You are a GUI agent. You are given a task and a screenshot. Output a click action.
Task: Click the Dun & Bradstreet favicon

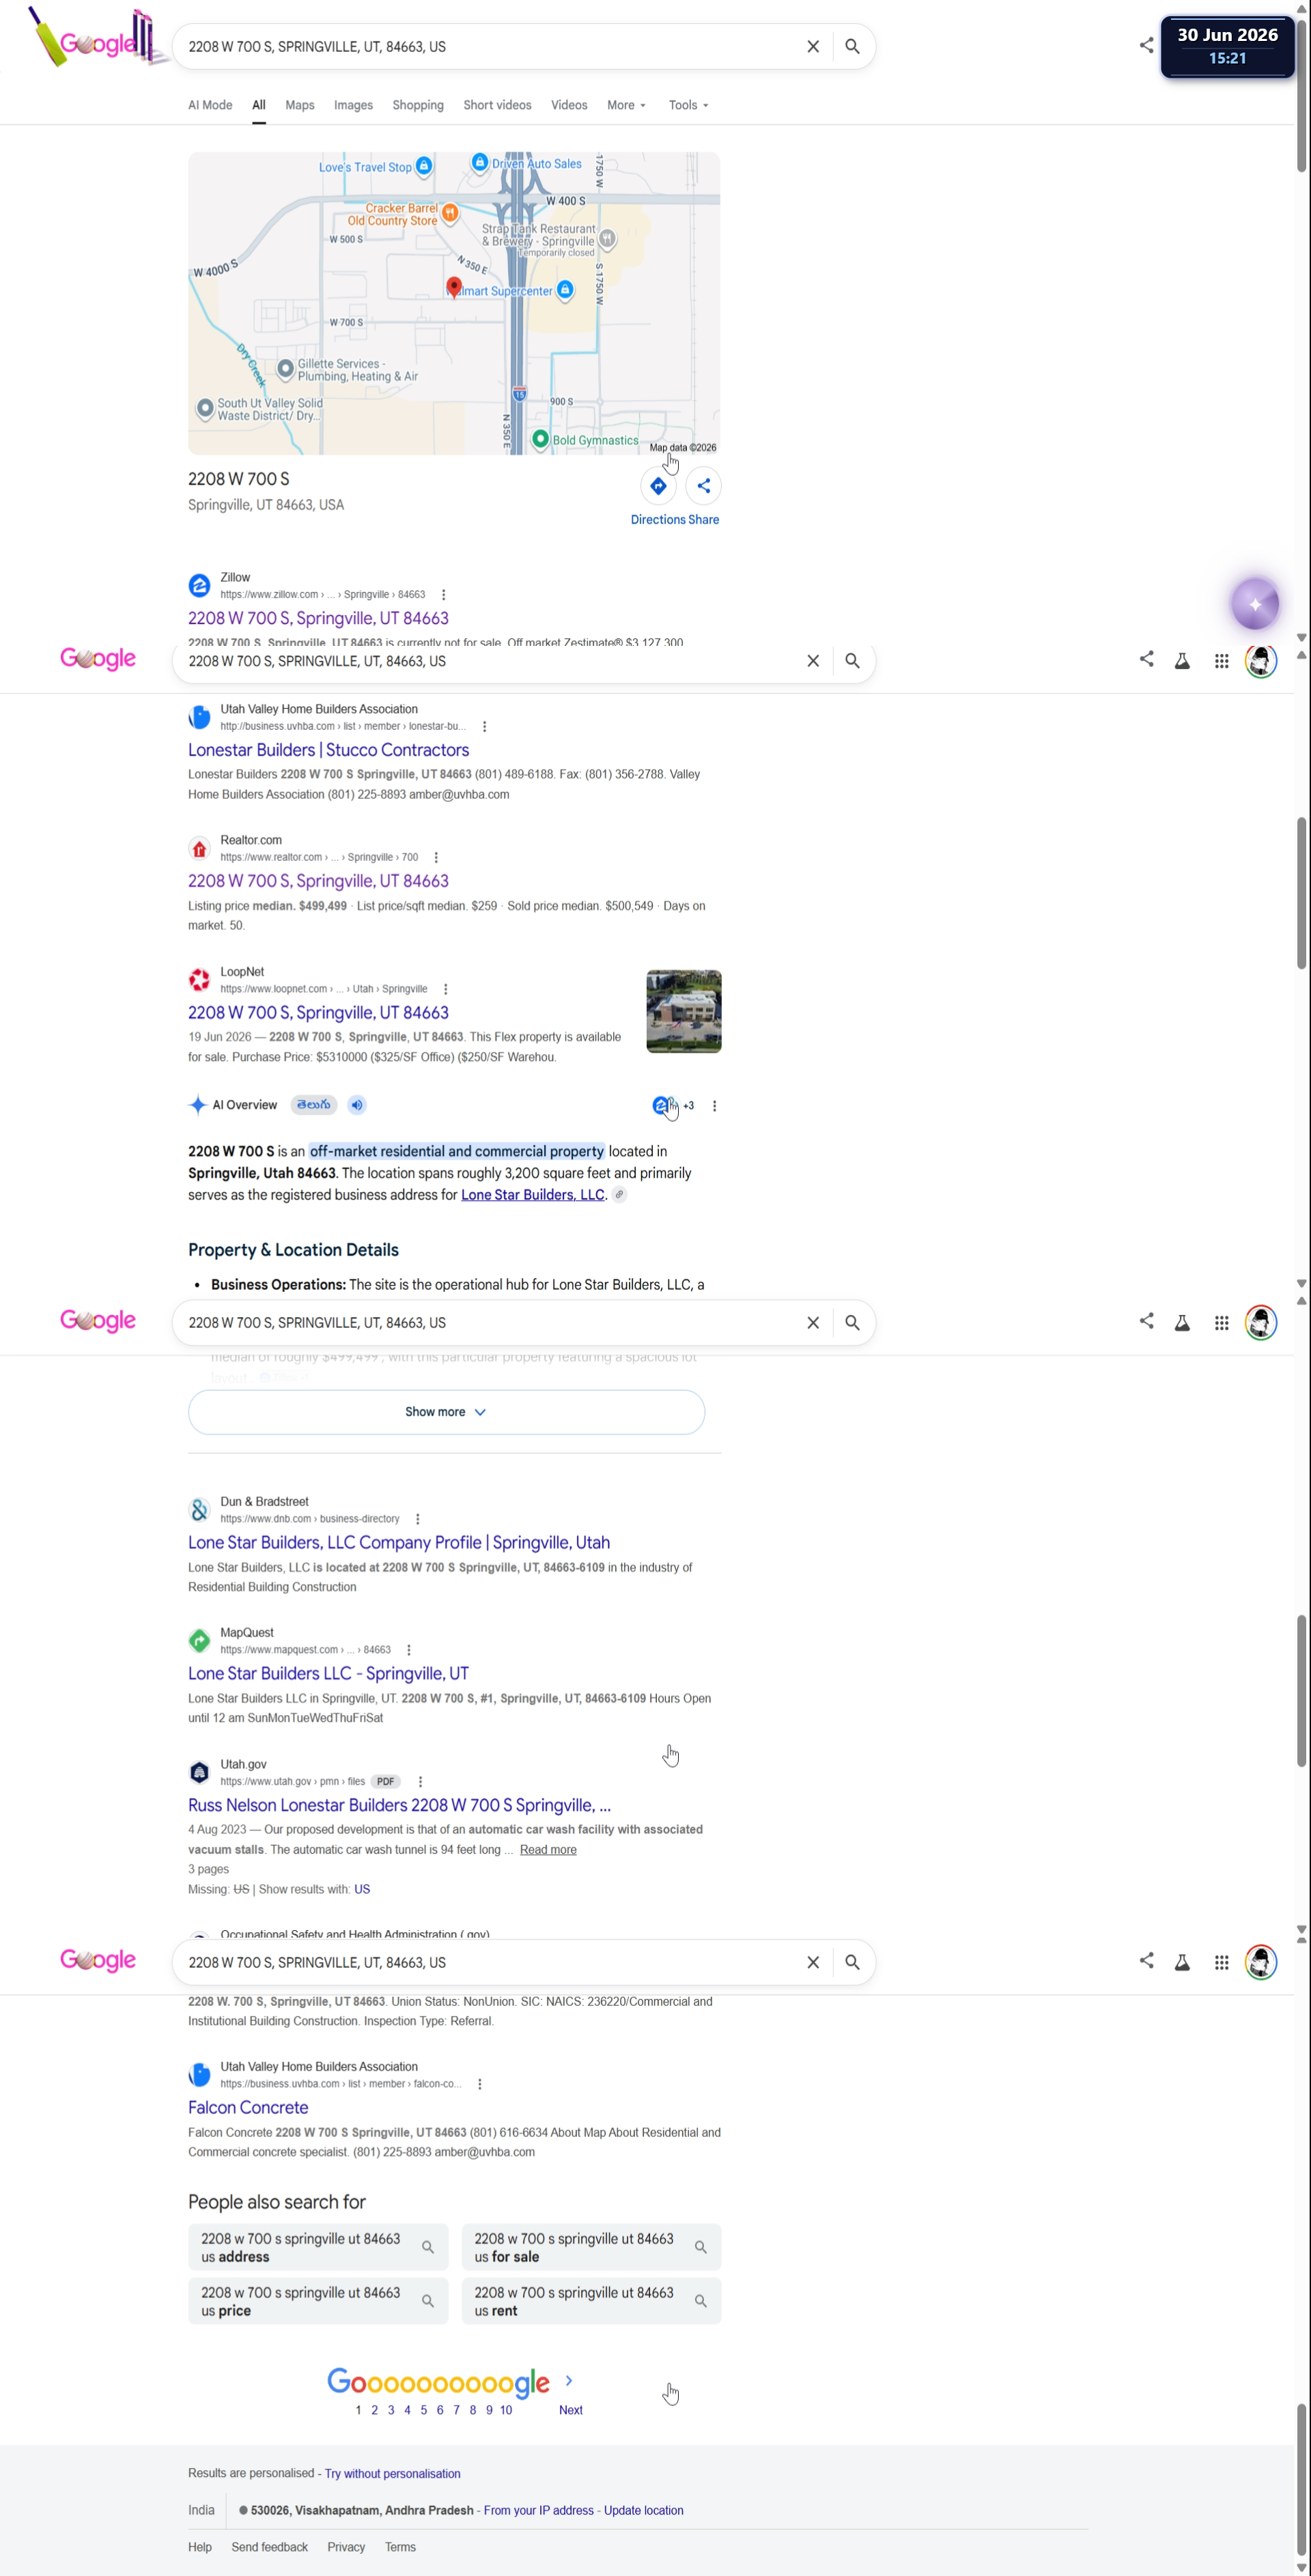[x=200, y=1510]
